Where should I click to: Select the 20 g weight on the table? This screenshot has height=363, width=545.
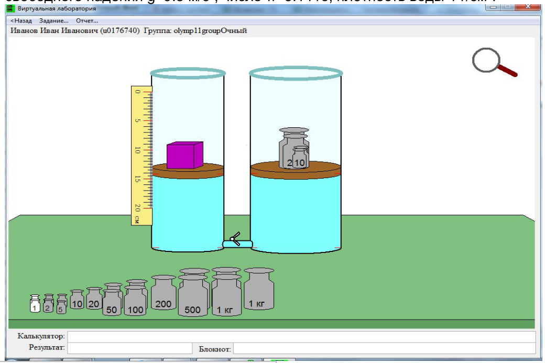point(94,299)
